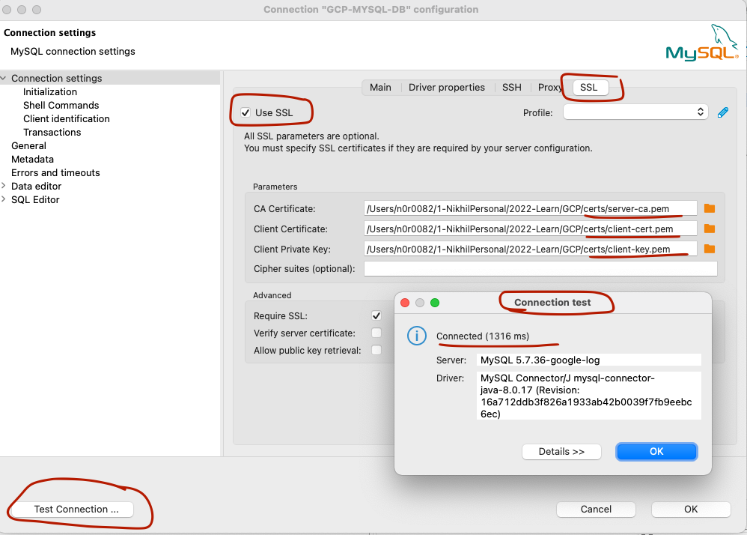Click the MySQL dolphin logo
Screen dimensions: 747x535
(702, 44)
